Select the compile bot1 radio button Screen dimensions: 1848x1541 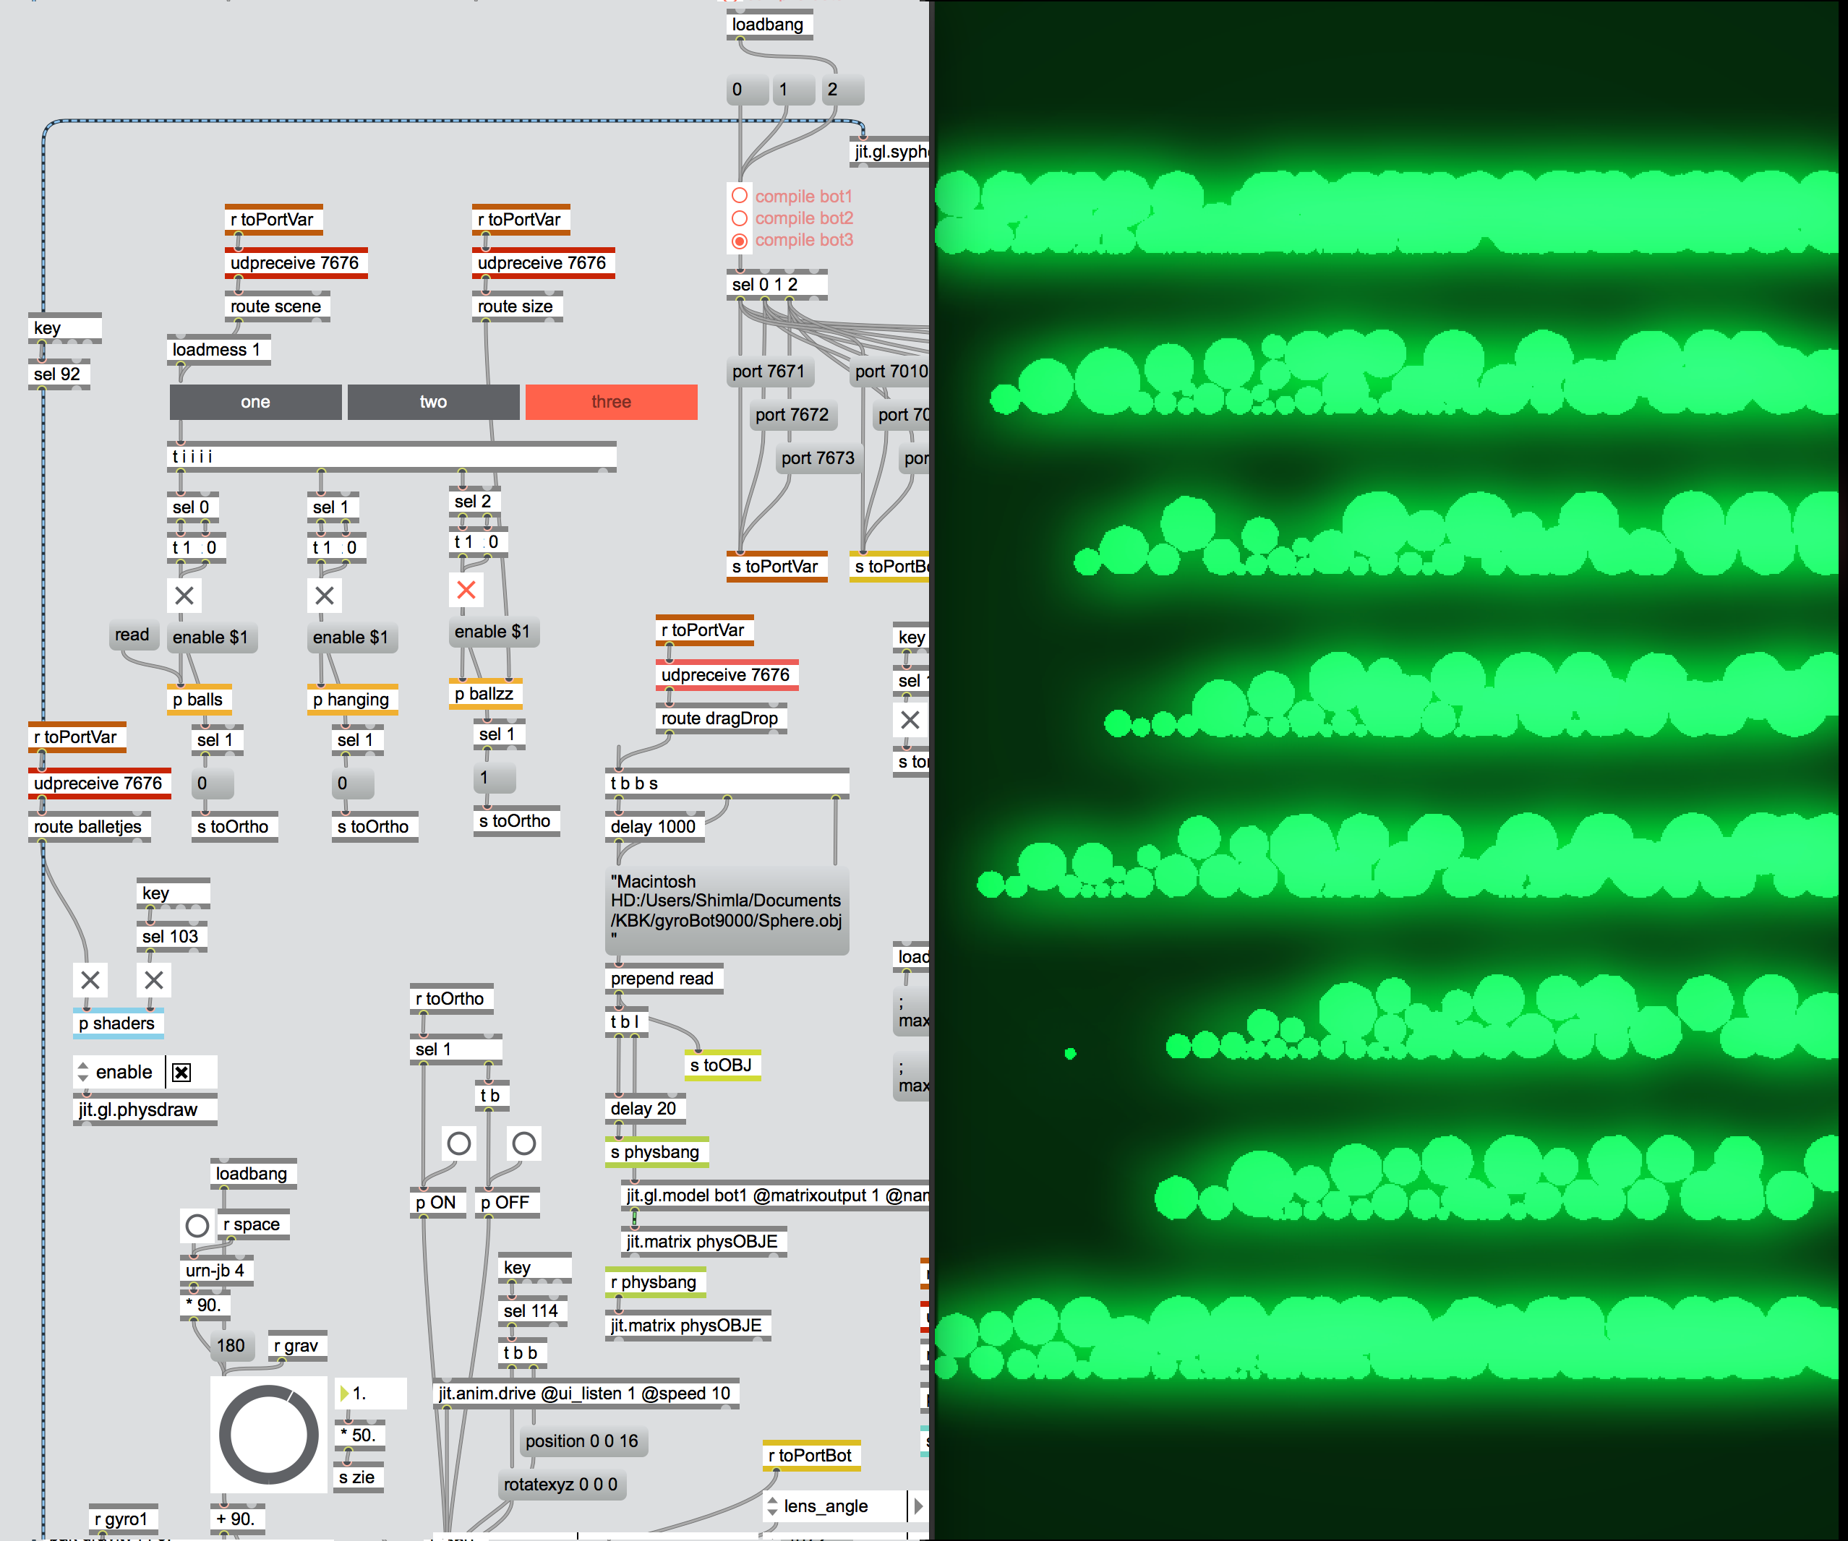[x=740, y=195]
